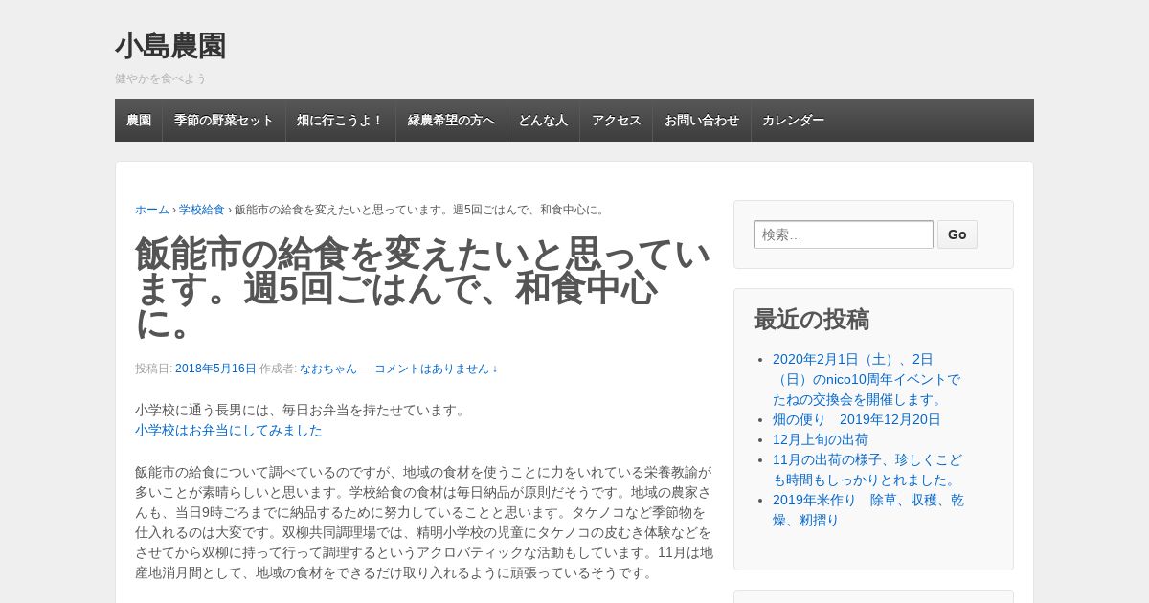
Task: Focus the 検索 search field
Action: point(844,234)
